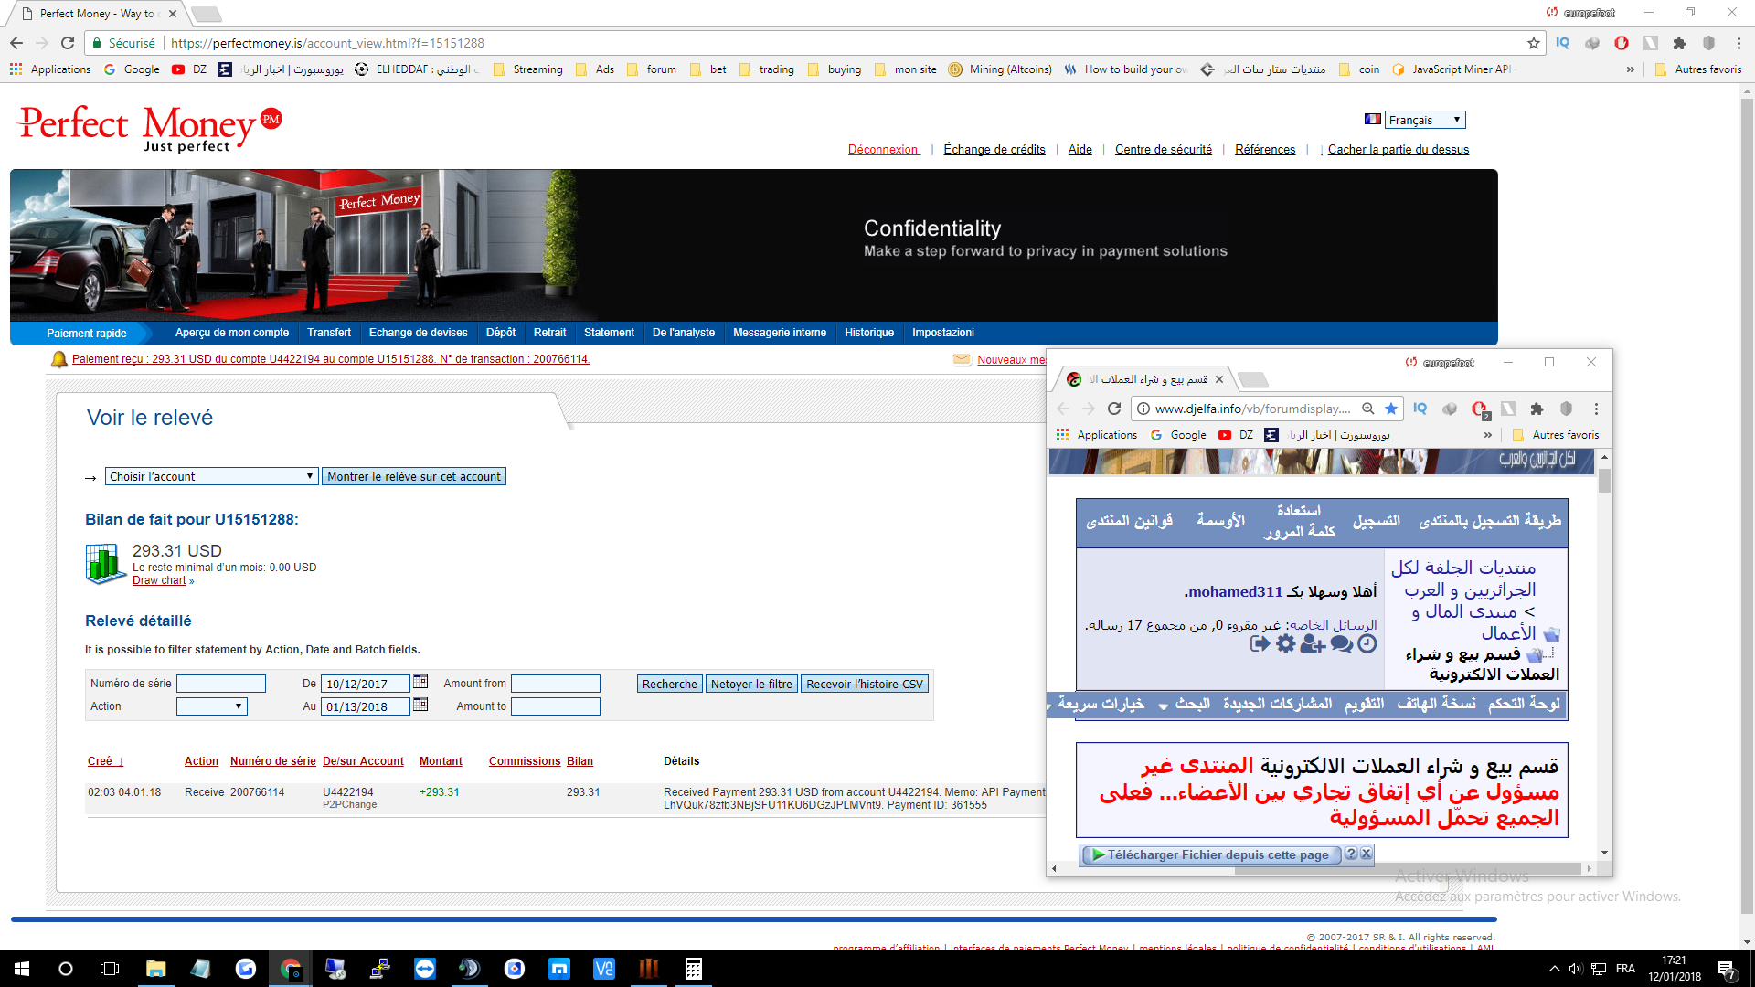Click Cacher la partie du dessus link
1755x987 pixels.
tap(1398, 150)
